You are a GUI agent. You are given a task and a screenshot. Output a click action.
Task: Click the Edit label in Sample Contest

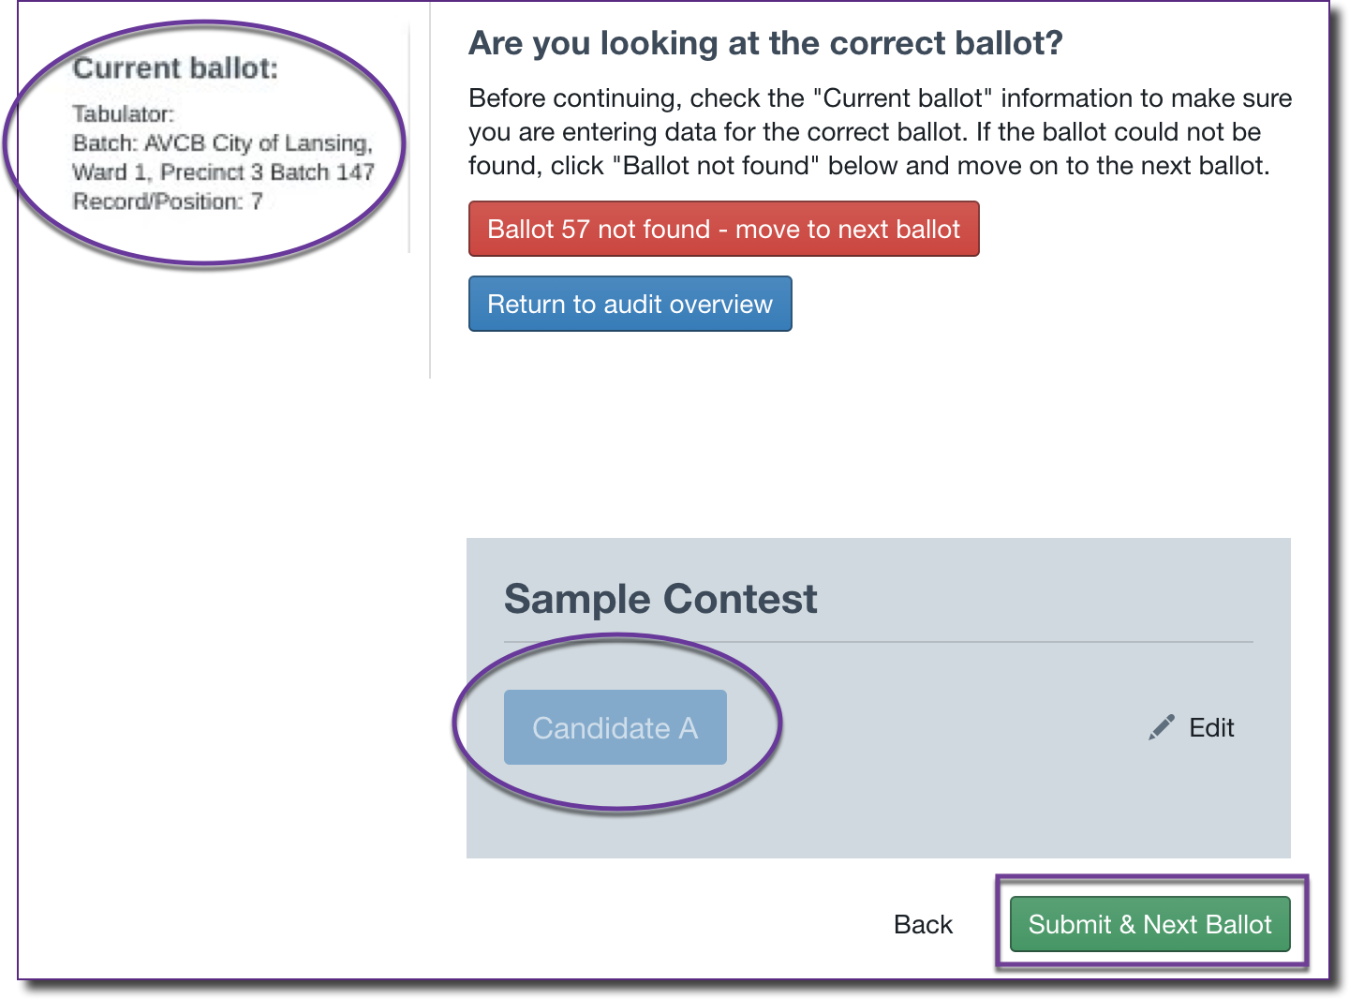[x=1211, y=727]
